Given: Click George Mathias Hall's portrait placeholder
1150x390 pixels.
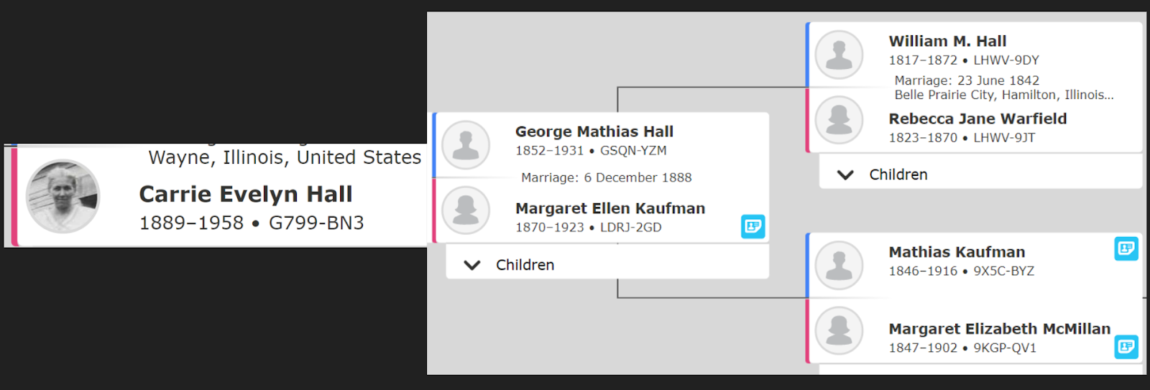Looking at the screenshot, I should click(466, 144).
